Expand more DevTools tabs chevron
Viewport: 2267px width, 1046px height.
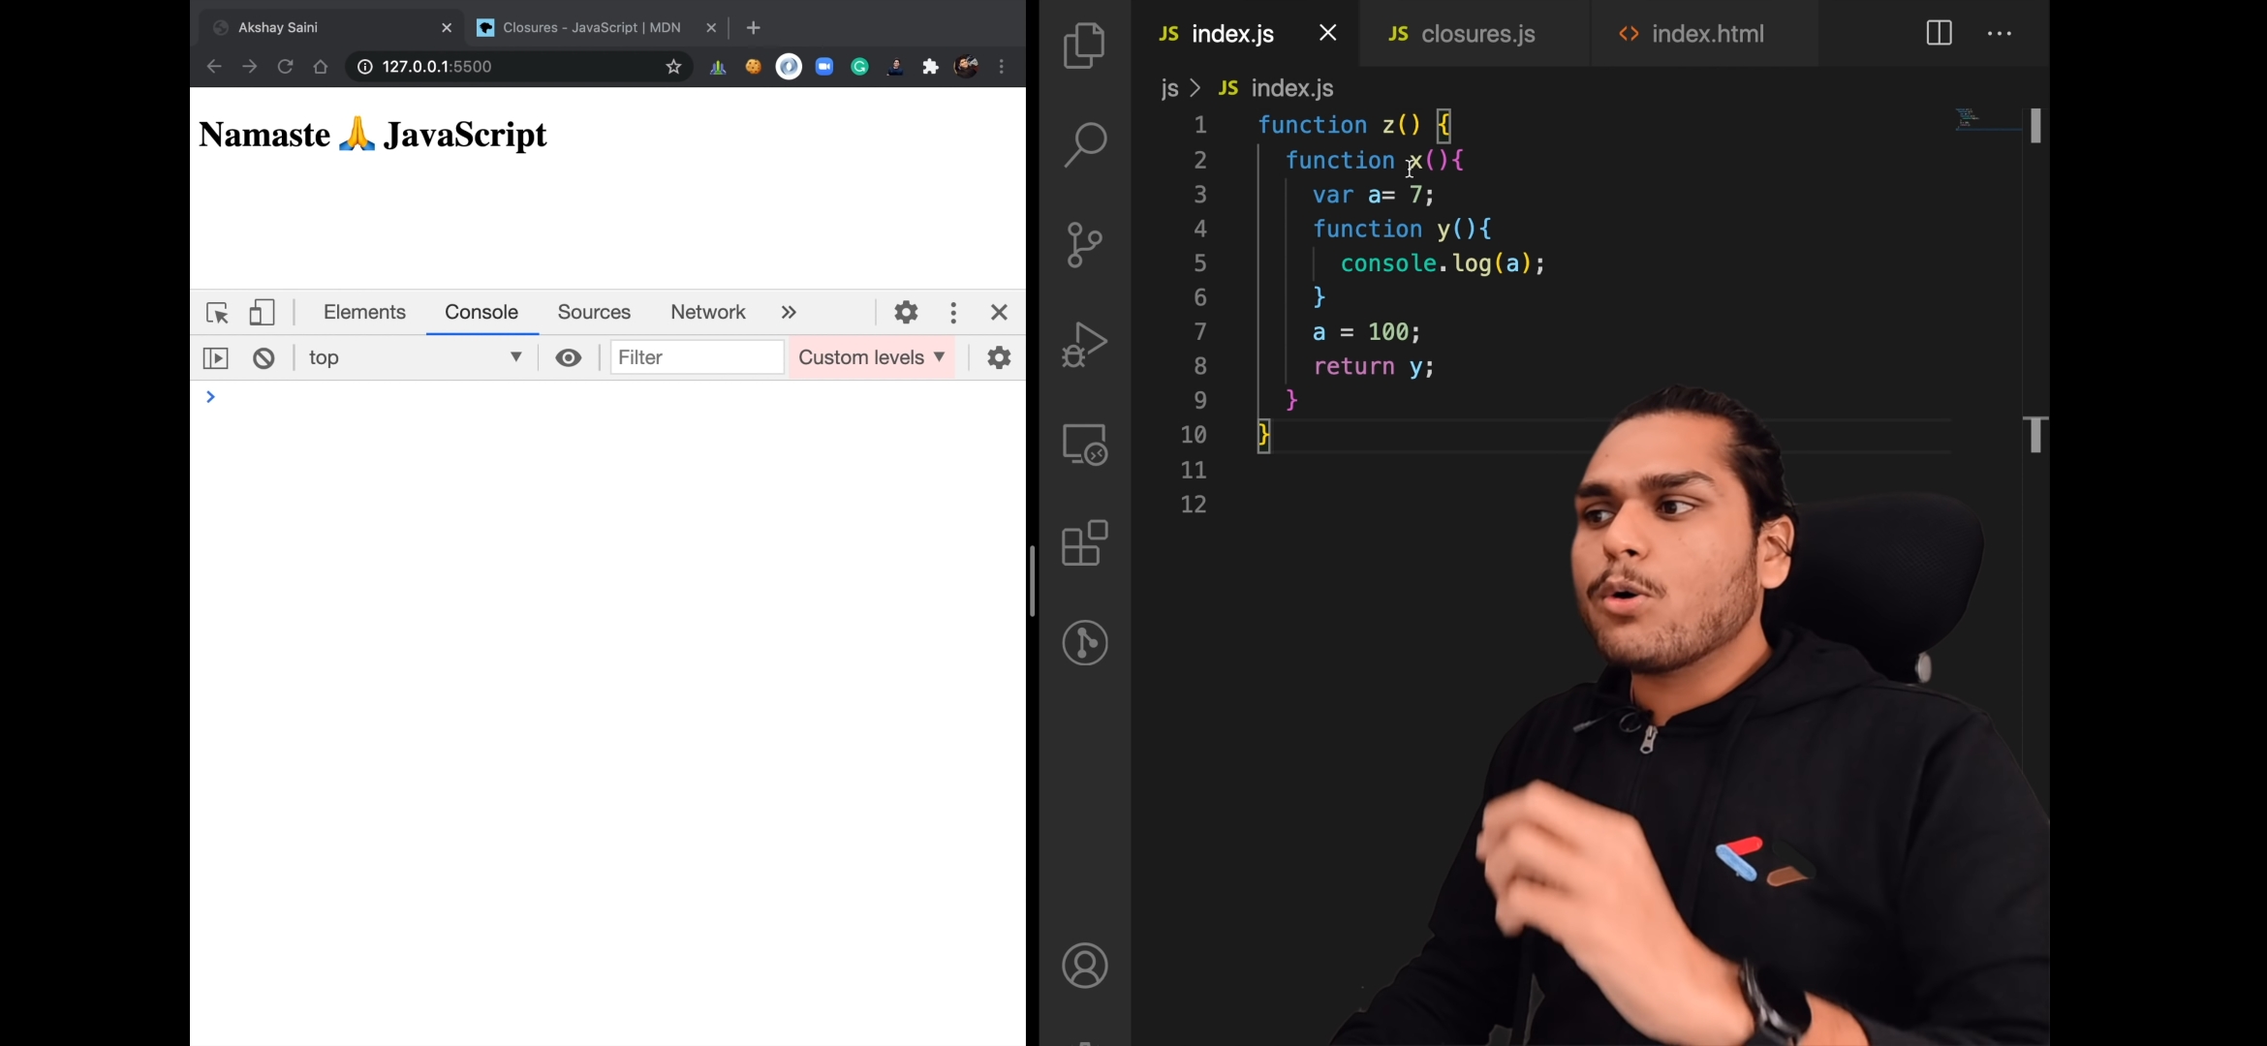click(x=789, y=313)
